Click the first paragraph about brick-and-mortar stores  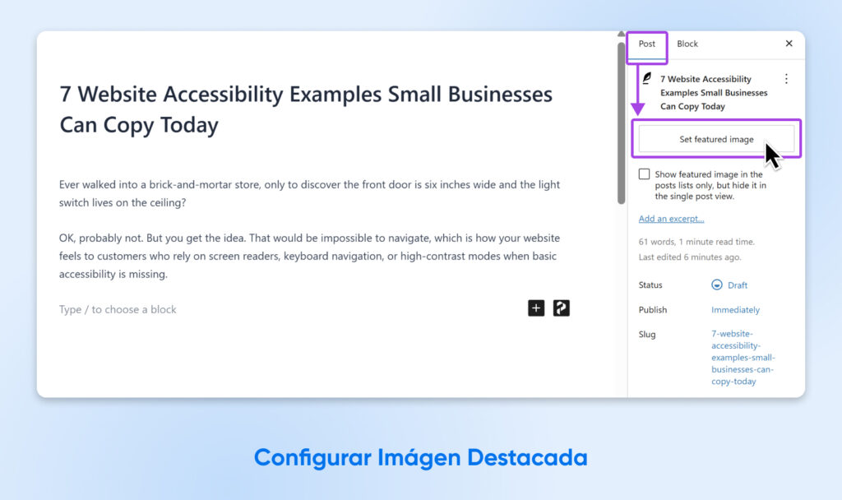pos(309,194)
